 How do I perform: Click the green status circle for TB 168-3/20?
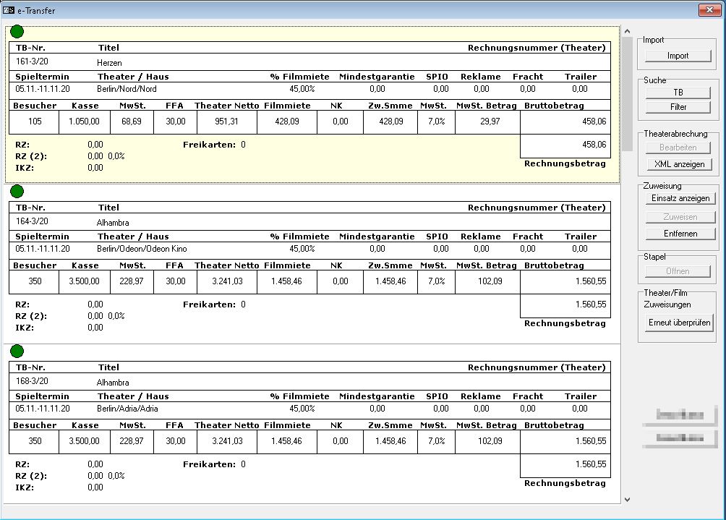(17, 351)
